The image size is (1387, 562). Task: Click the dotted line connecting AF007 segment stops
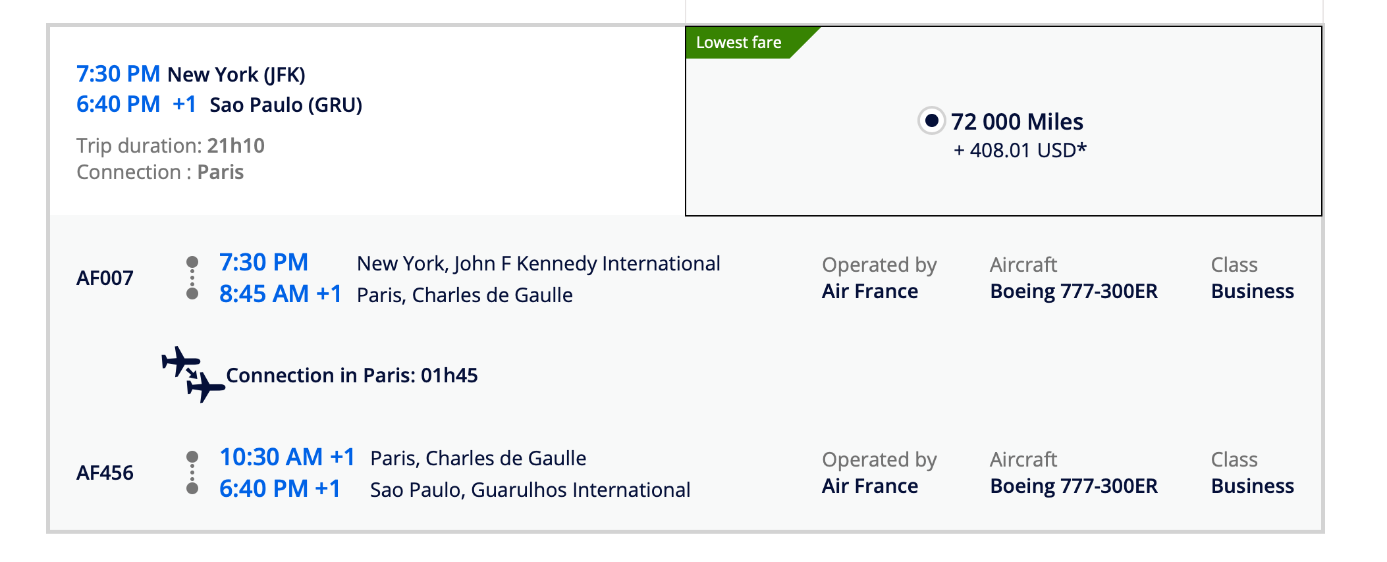click(192, 278)
